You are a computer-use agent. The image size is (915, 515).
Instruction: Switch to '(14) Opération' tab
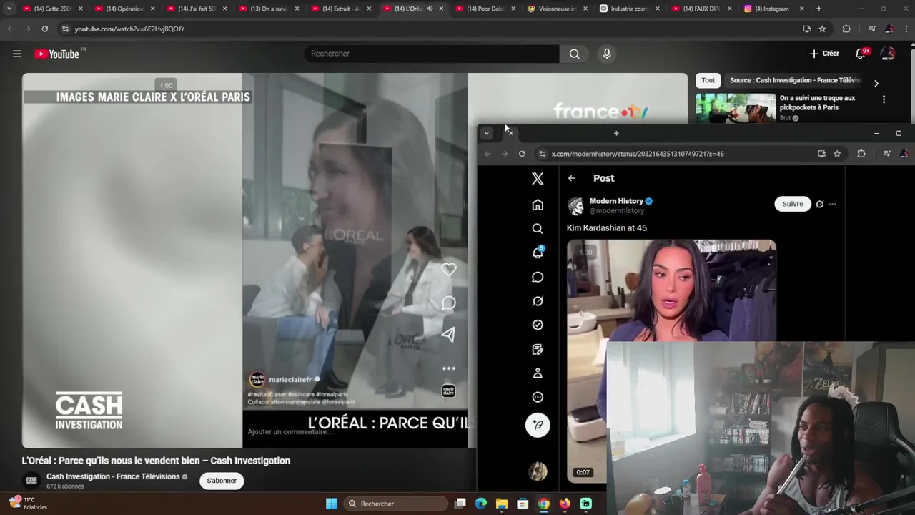point(124,9)
